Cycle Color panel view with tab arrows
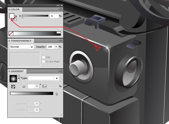This screenshot has width=169, height=124. click(9, 9)
